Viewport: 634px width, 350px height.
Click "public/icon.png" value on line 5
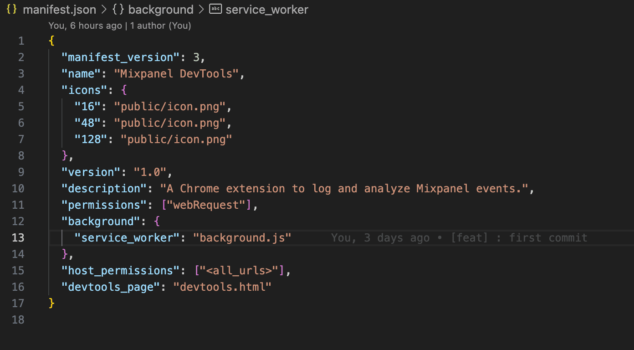click(170, 107)
